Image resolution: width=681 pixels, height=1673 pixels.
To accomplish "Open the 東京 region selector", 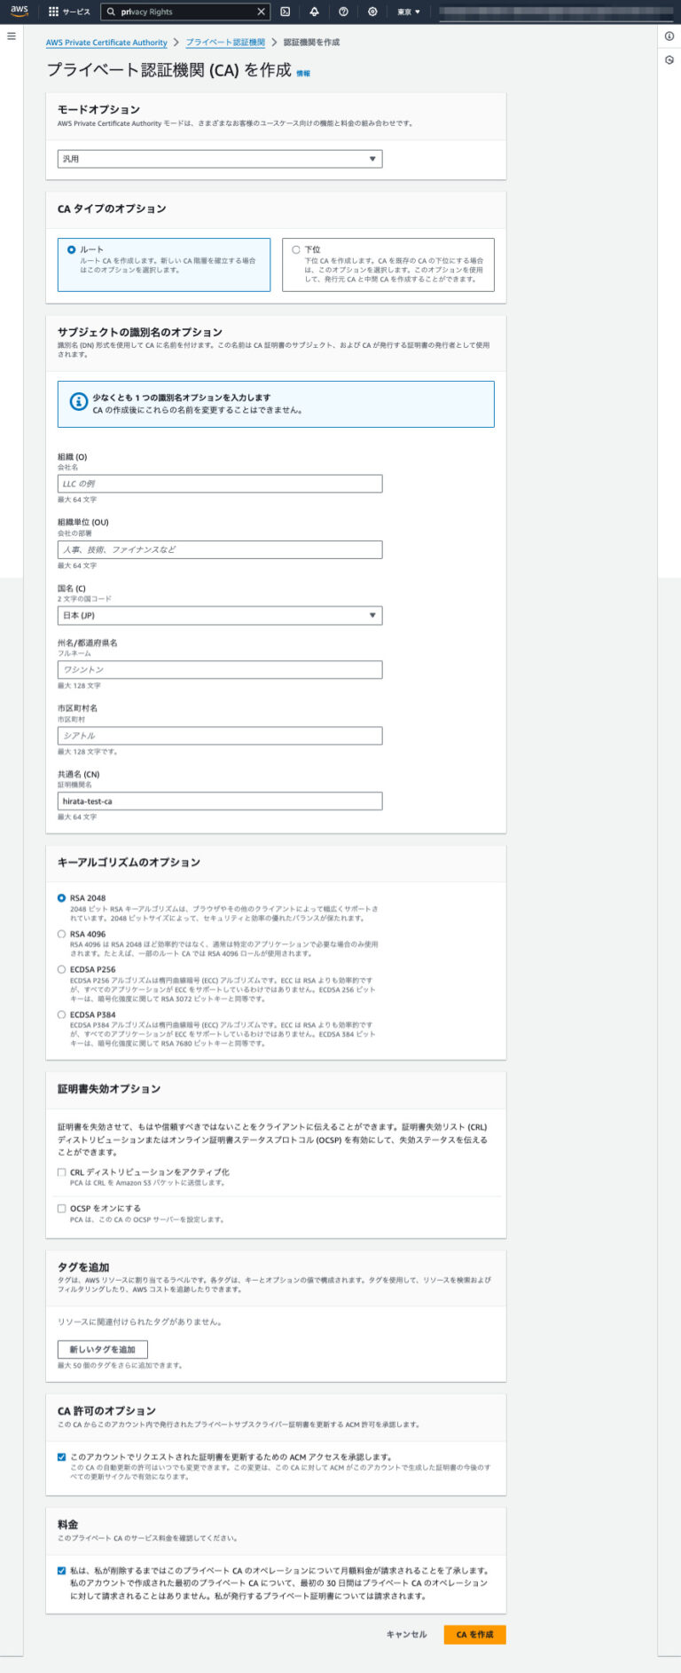I will [408, 12].
